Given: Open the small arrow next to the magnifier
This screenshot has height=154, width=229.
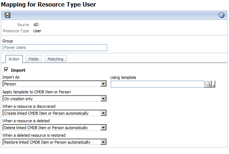Looking at the screenshot, I should click(x=214, y=84).
